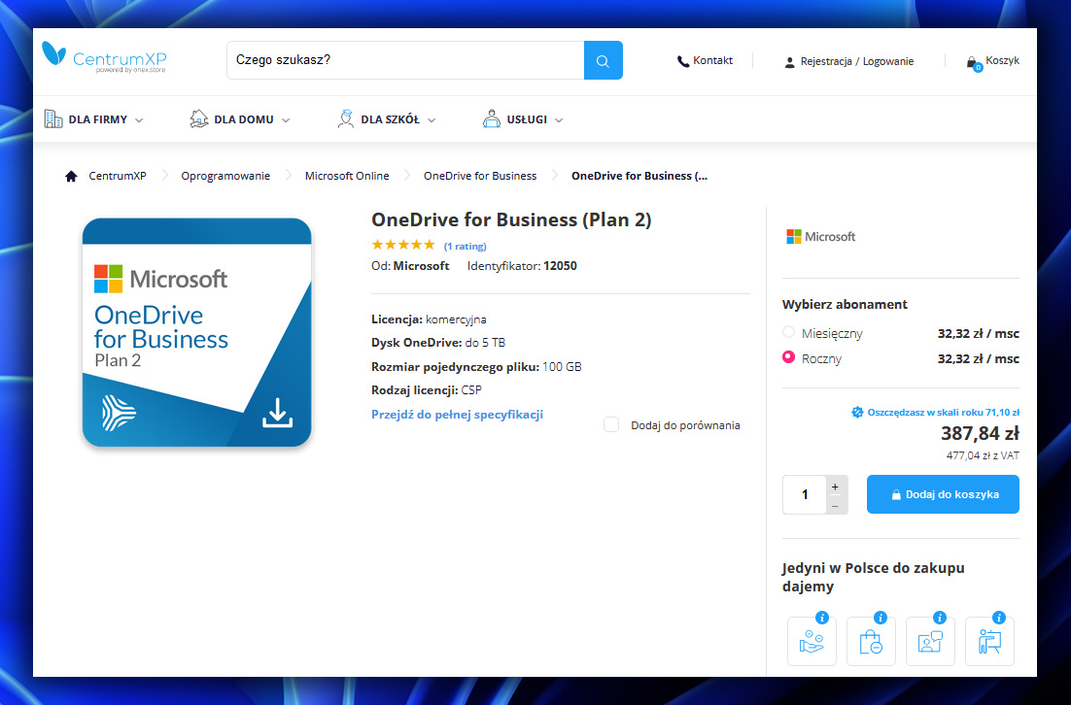Click info badge above hand coins icon
This screenshot has width=1071, height=705.
click(822, 618)
